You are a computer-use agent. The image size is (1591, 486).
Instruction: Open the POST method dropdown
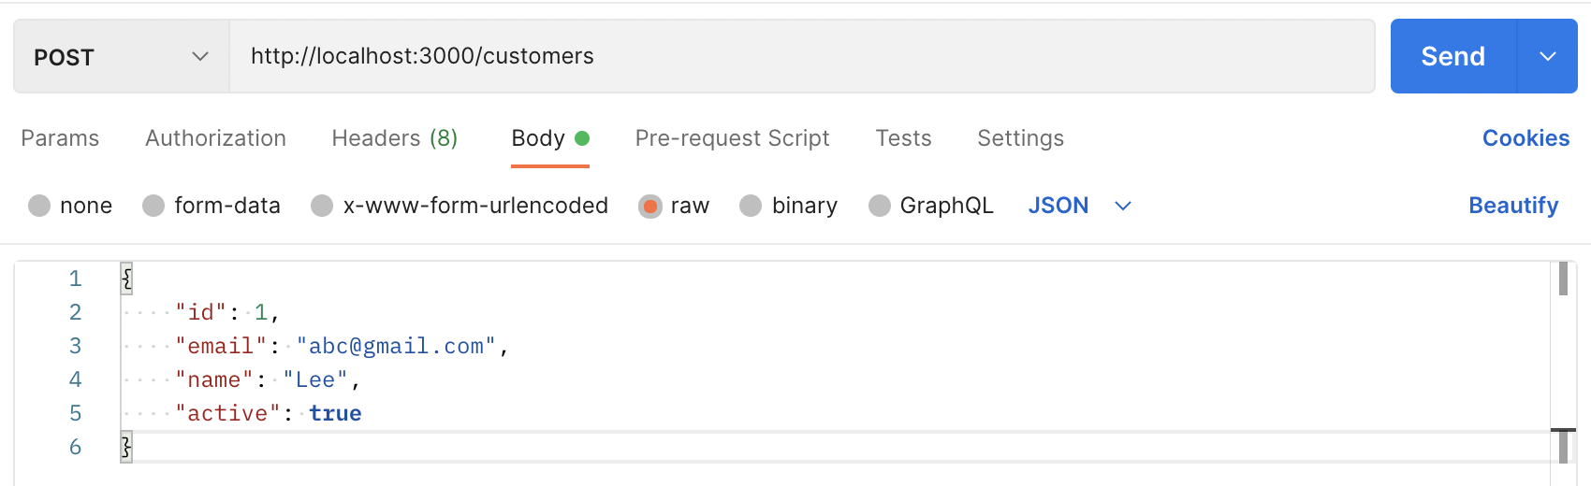121,57
